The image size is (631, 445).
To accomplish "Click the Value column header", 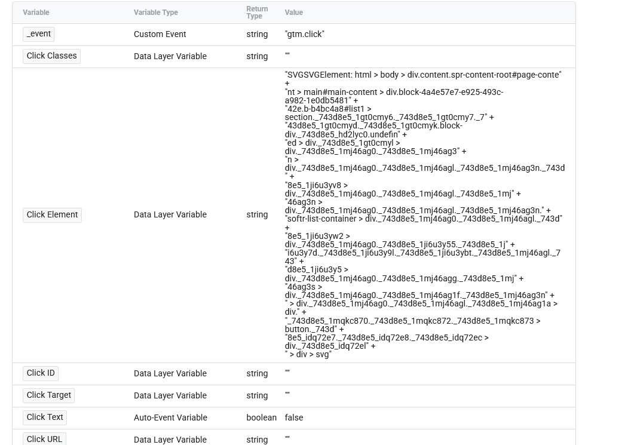I will [x=293, y=12].
